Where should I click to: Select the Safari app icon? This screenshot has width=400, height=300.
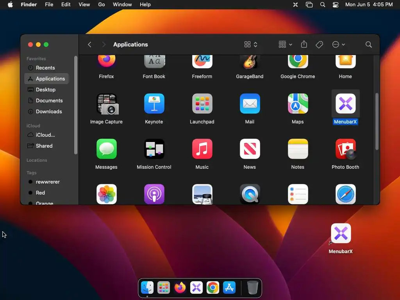[x=345, y=194]
